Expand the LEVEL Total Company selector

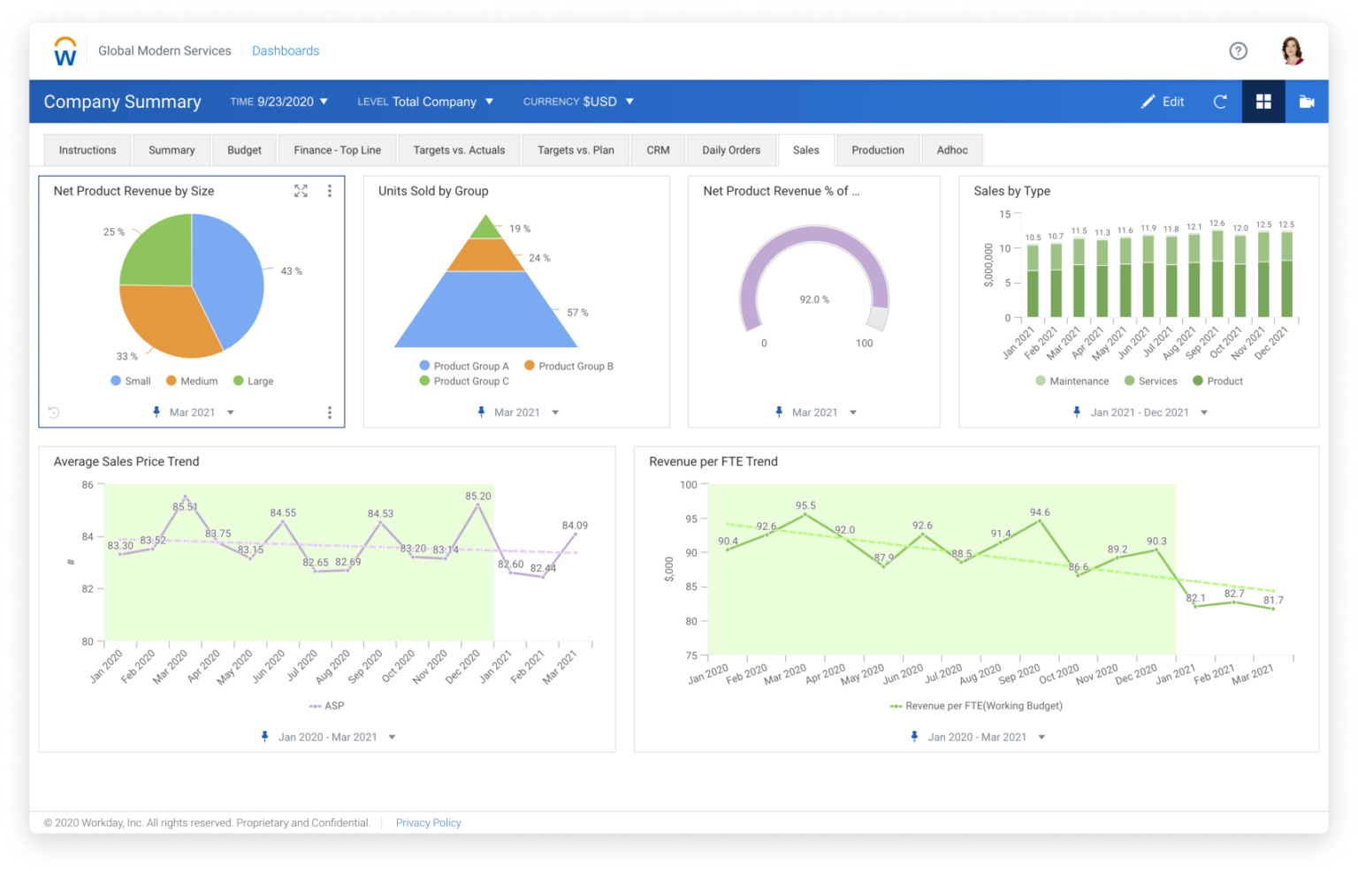[x=425, y=101]
